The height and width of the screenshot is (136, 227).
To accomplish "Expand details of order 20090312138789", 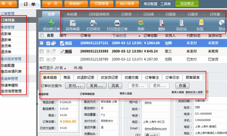I will 48,59.
